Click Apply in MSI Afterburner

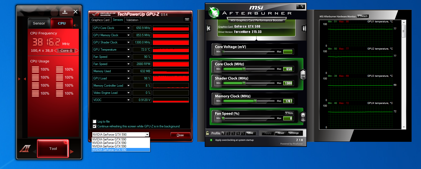(x=268, y=133)
